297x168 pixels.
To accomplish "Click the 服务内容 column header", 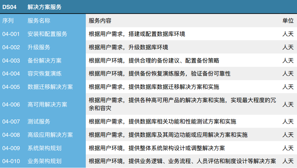I will 100,20.
